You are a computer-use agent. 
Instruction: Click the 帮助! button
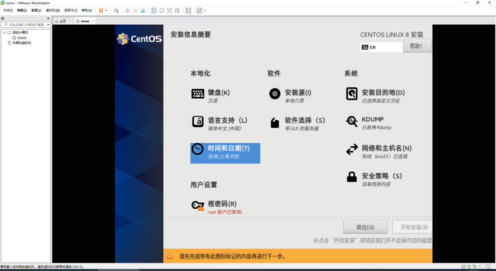click(x=417, y=46)
